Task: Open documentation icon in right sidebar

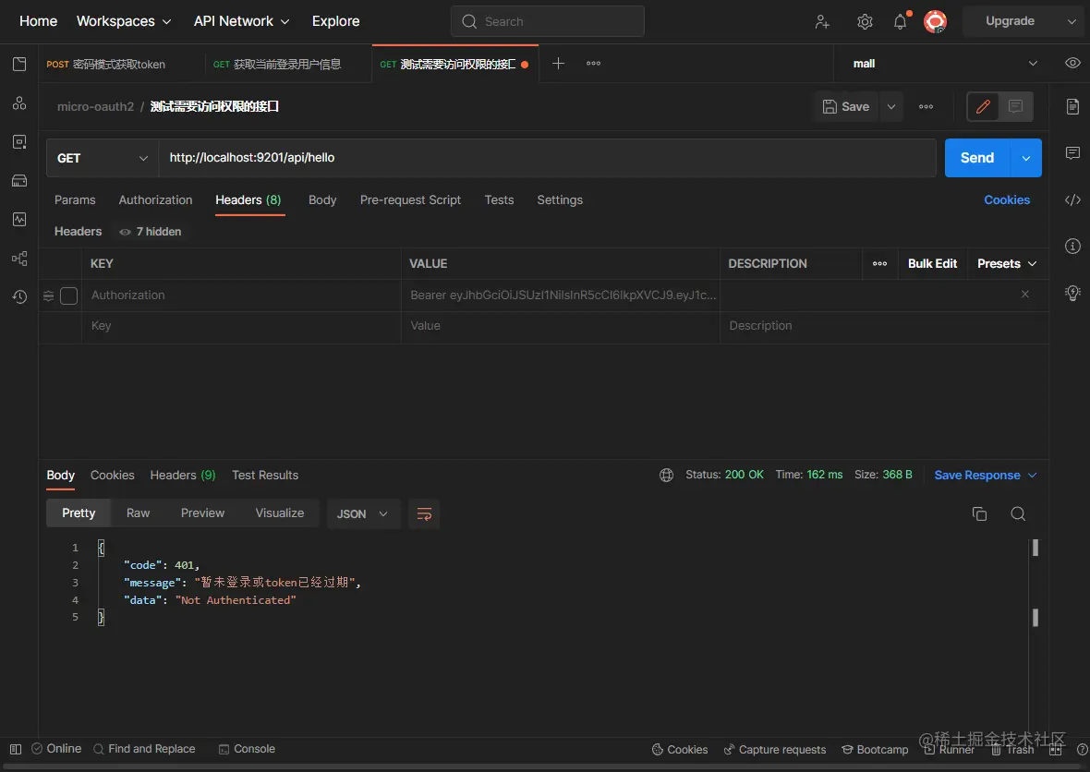Action: point(1072,106)
